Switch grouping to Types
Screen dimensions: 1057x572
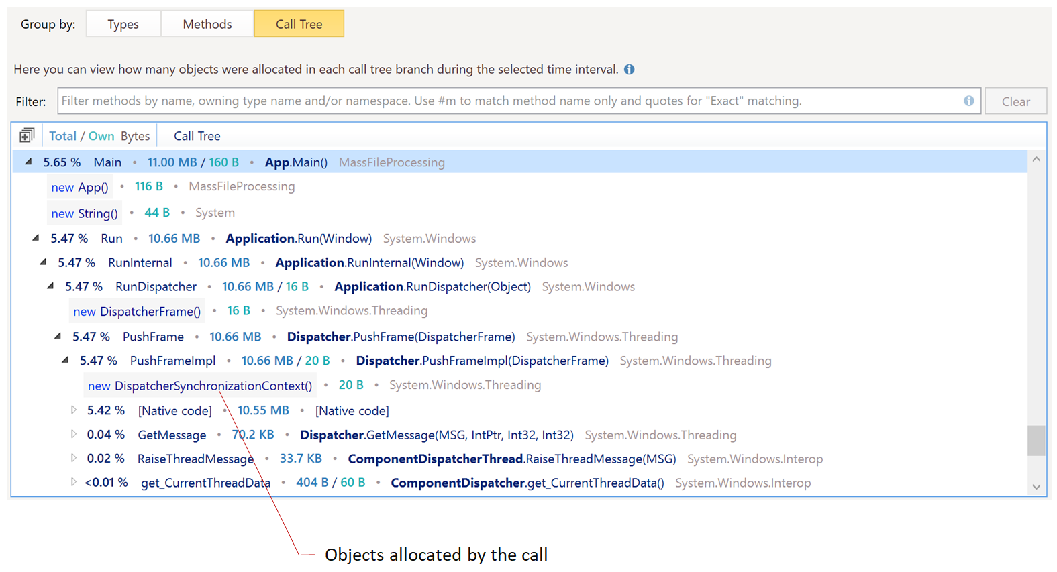coord(123,24)
